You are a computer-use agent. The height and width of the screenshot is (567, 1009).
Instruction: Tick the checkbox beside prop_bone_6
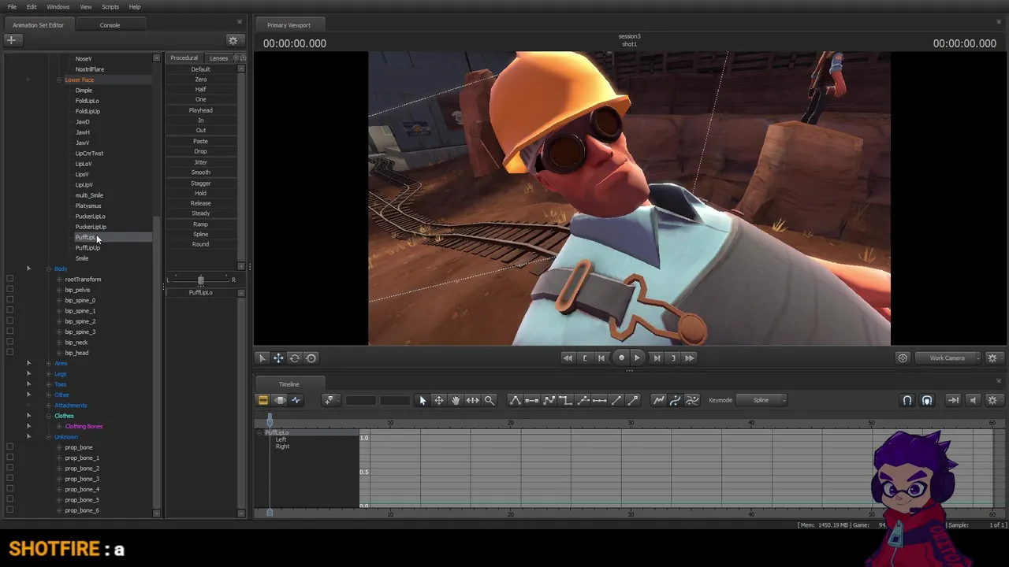9,510
